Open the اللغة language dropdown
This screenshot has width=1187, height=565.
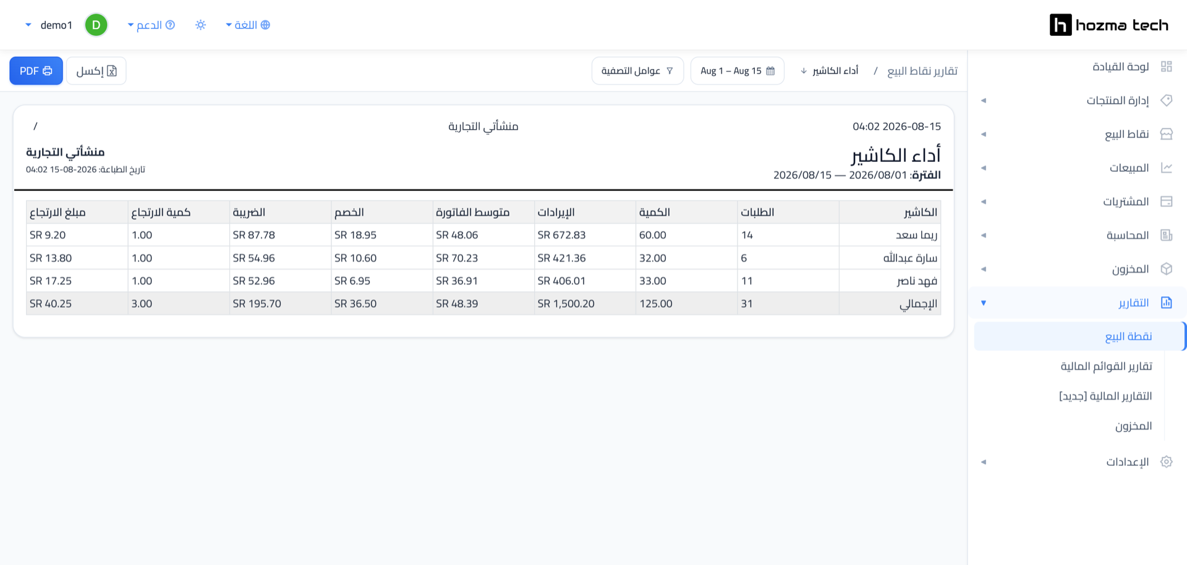coord(247,25)
